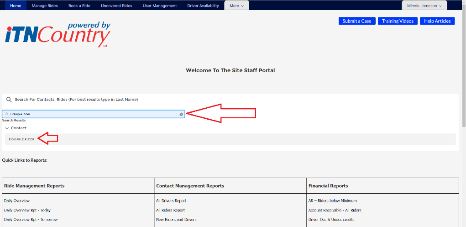Open the EXAMPLE RIDER contact result
This screenshot has width=466, height=227.
pyautogui.click(x=21, y=139)
